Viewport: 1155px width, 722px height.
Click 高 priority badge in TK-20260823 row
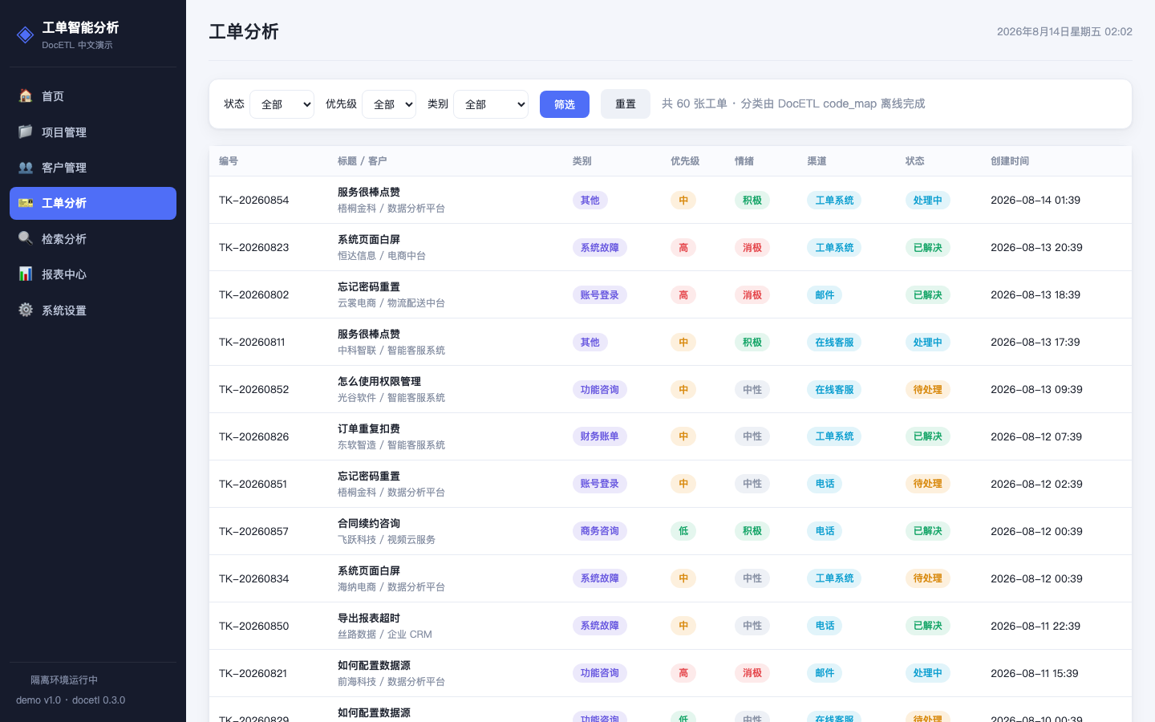point(683,248)
